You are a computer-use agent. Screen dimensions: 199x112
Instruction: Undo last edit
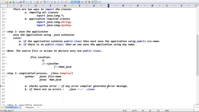point(44,2)
